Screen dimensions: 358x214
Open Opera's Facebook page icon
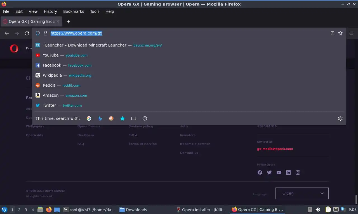[260, 172]
